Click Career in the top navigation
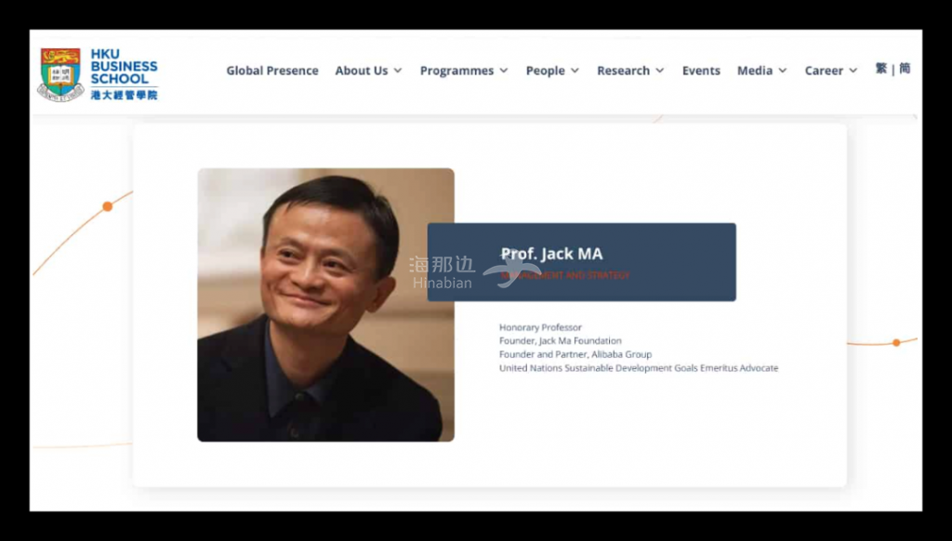 pos(824,71)
